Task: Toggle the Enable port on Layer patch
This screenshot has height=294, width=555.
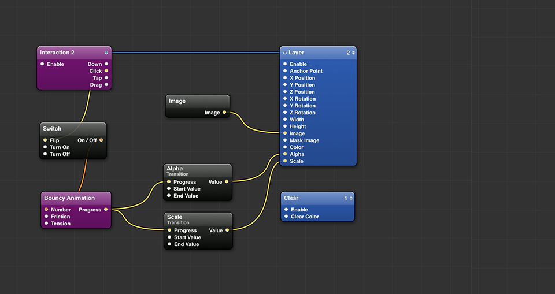Action: click(x=285, y=64)
